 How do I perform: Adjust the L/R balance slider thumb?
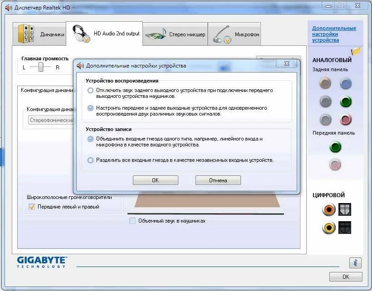click(x=41, y=67)
